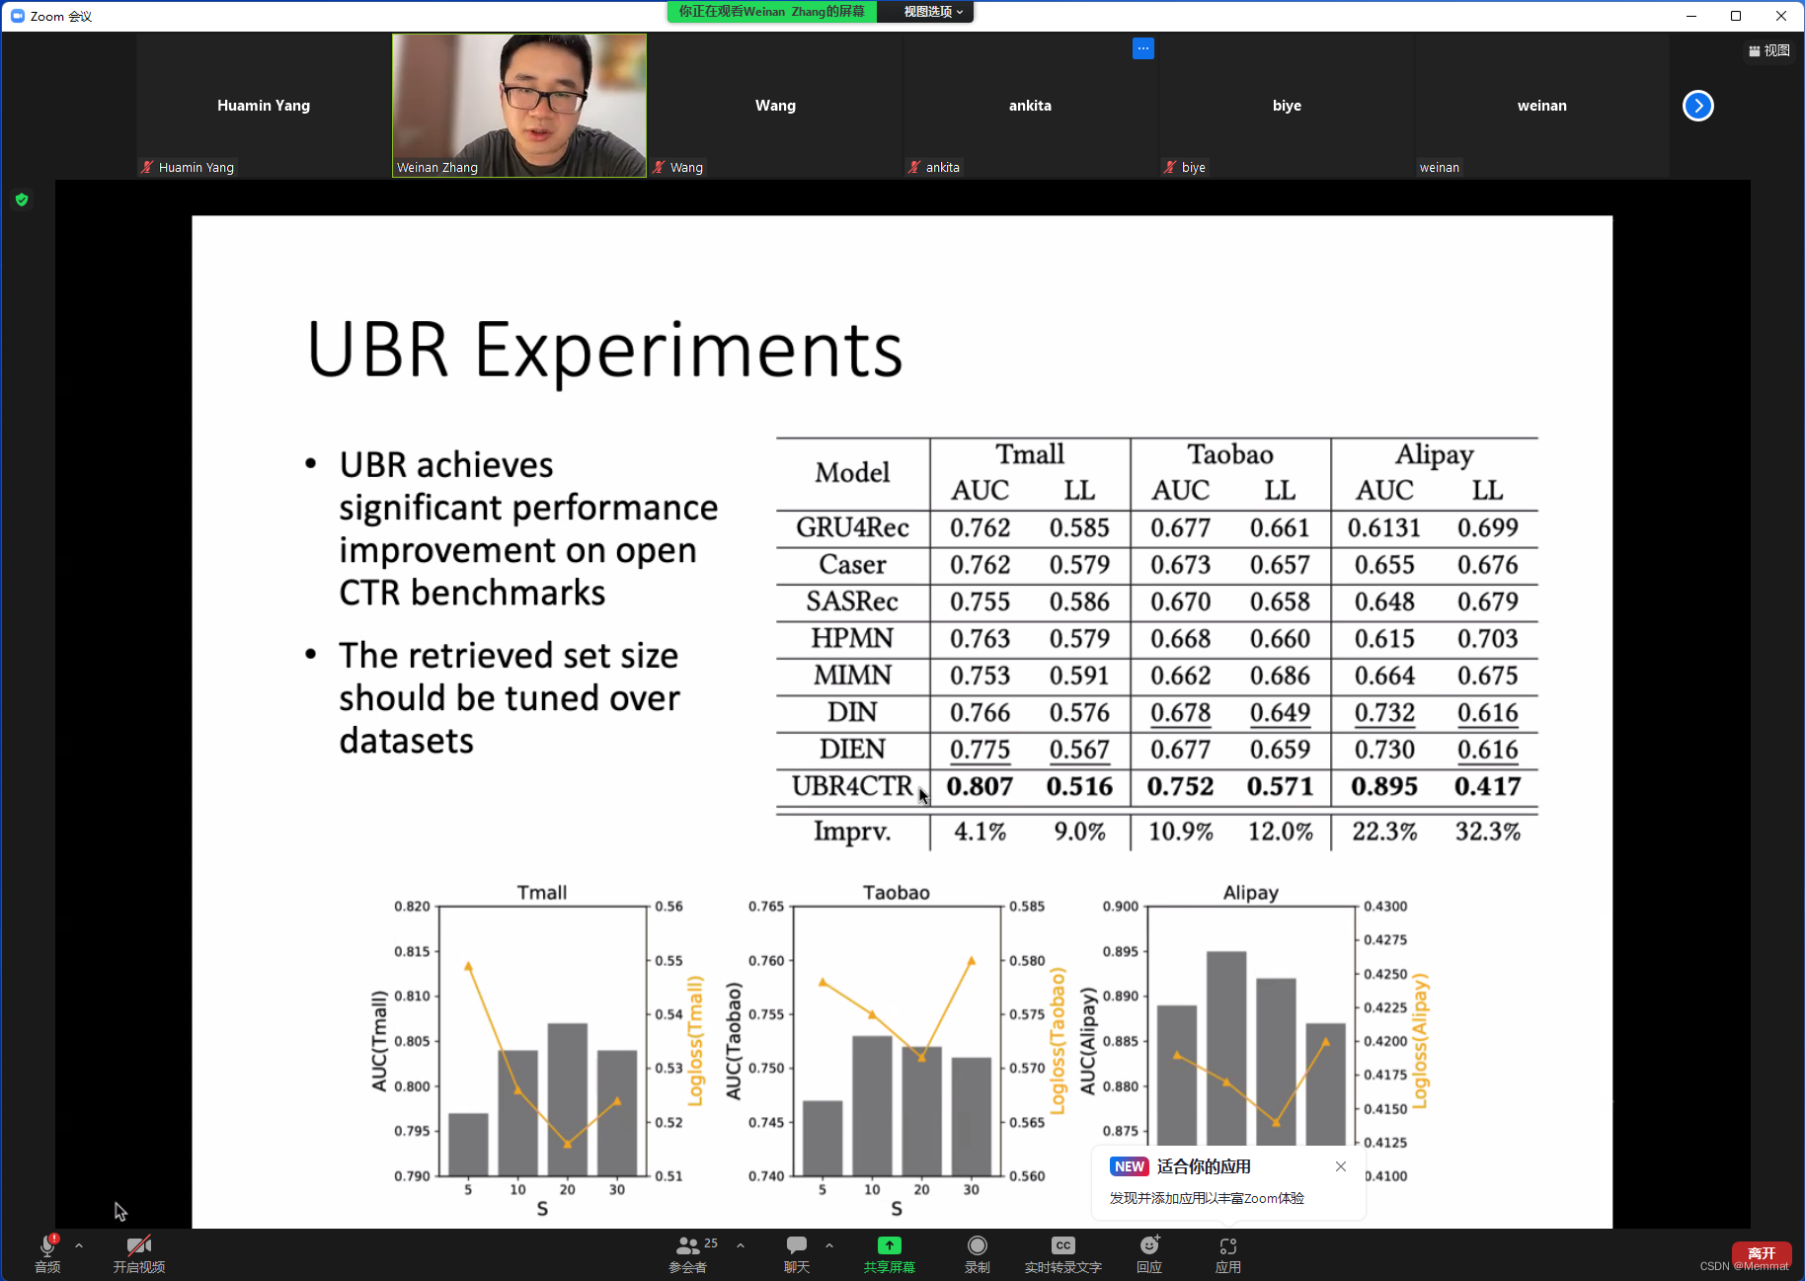Select weinan's participant tile
Screen dimensions: 1805x1281
[x=1541, y=106]
